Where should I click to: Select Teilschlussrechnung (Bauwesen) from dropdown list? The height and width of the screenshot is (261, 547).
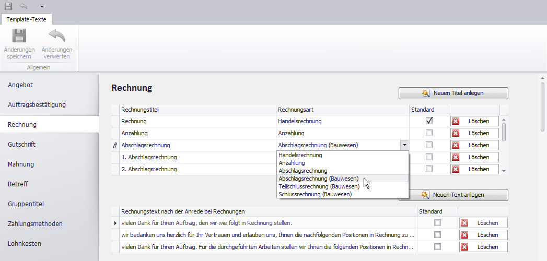pos(319,186)
